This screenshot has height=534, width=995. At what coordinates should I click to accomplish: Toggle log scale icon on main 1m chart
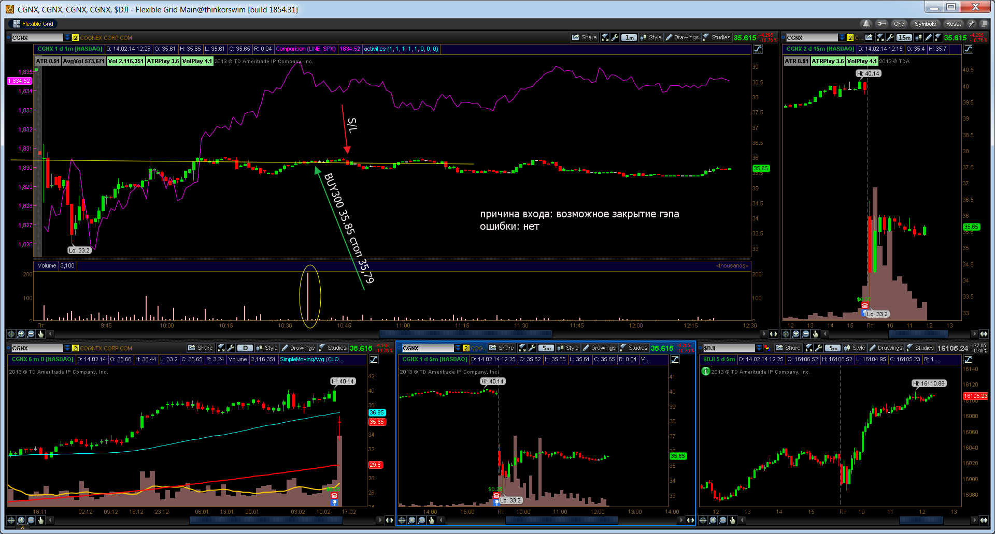[758, 49]
